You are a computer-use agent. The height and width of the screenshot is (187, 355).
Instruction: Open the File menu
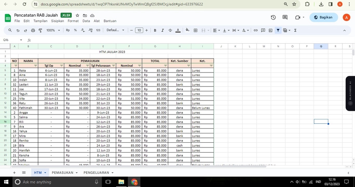17,21
